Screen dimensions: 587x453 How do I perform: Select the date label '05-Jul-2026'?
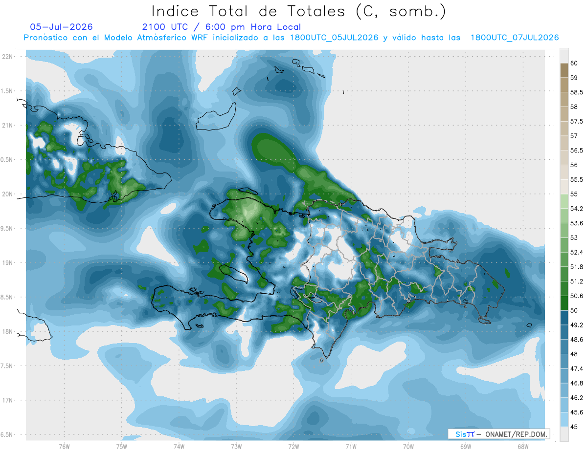[61, 27]
